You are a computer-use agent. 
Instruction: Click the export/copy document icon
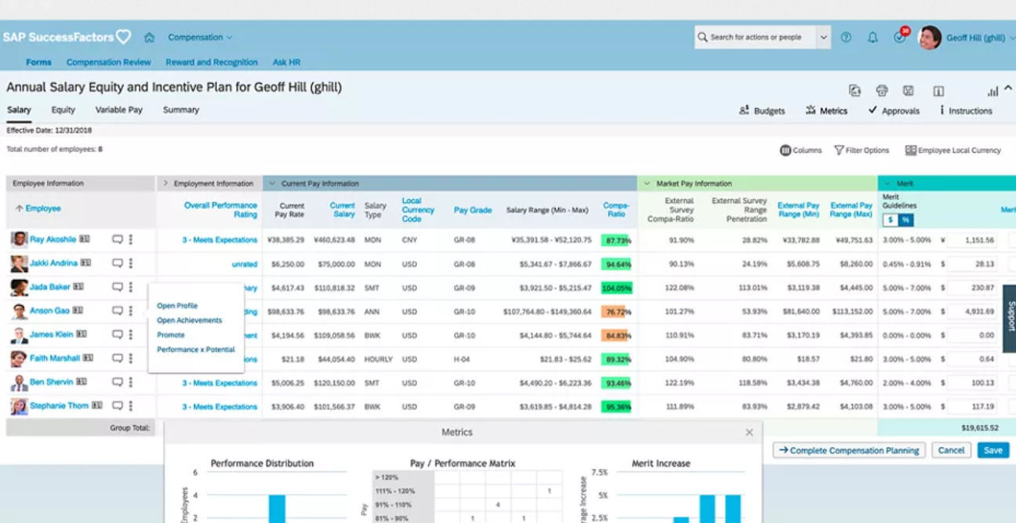[855, 89]
